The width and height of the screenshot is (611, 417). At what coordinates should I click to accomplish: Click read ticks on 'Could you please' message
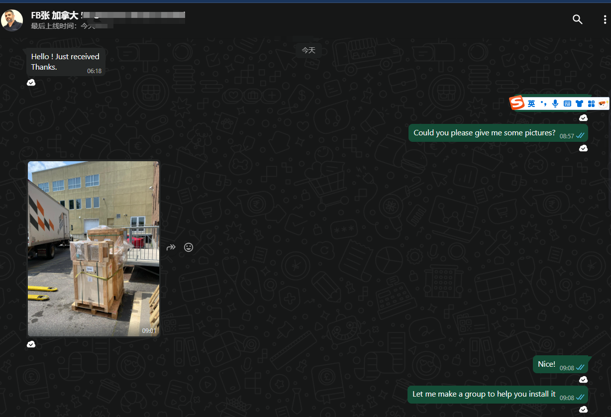pos(580,135)
